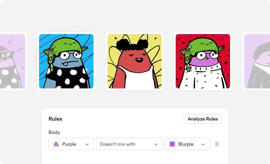Screen dimensions: 270x164
Task: Expand the Purple dropdown chevron
Action: [x=87, y=144]
